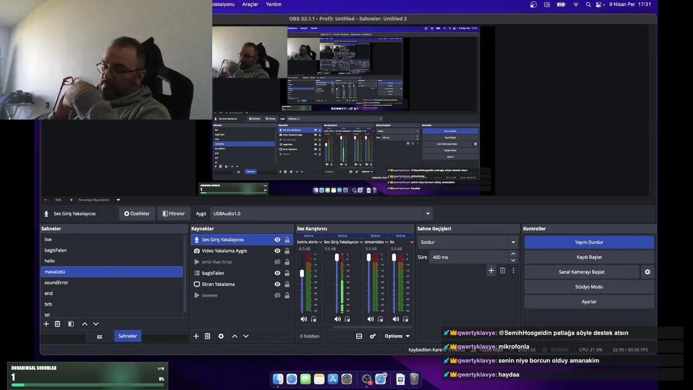Mute the Ses Giriş Yakalayıcısı mixer channel
The height and width of the screenshot is (390, 693).
click(x=338, y=319)
